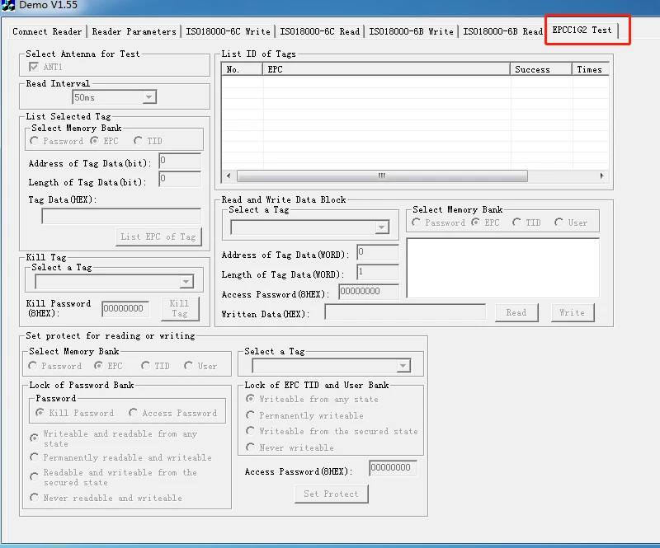The image size is (660, 548).
Task: Click the List EPC of Tag button
Action: coord(158,237)
